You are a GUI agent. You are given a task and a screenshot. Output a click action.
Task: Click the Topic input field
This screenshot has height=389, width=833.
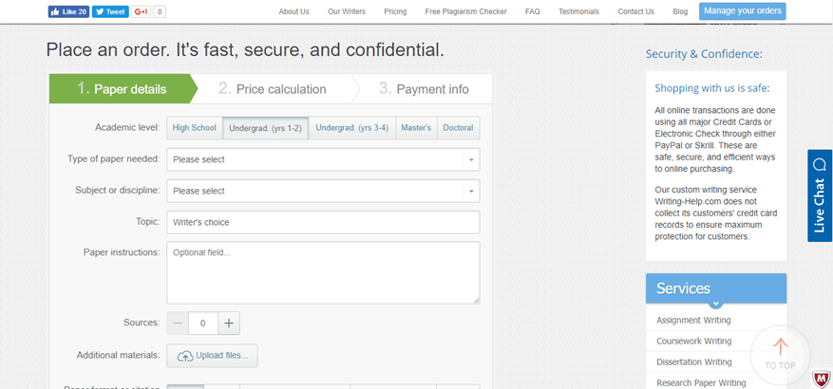323,222
